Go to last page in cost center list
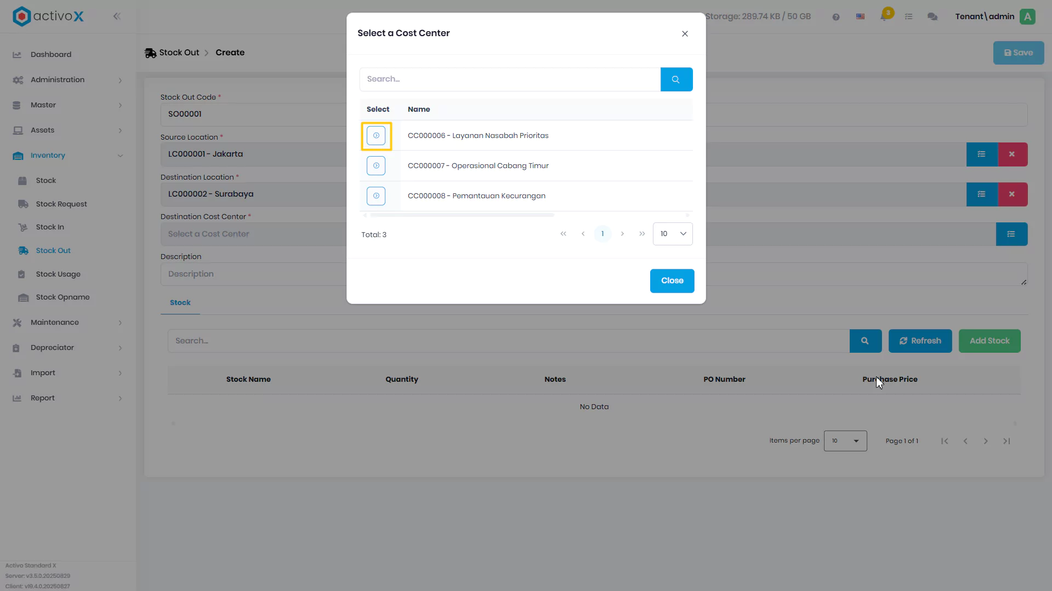 [x=642, y=234]
